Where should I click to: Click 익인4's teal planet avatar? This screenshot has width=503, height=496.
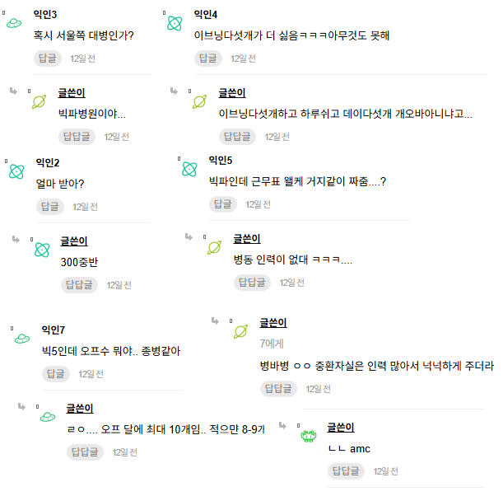click(x=175, y=23)
